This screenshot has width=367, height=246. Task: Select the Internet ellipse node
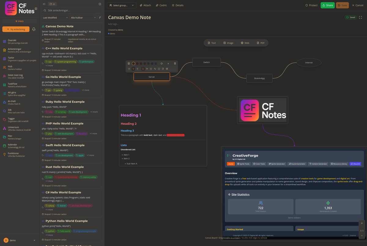[309, 62]
